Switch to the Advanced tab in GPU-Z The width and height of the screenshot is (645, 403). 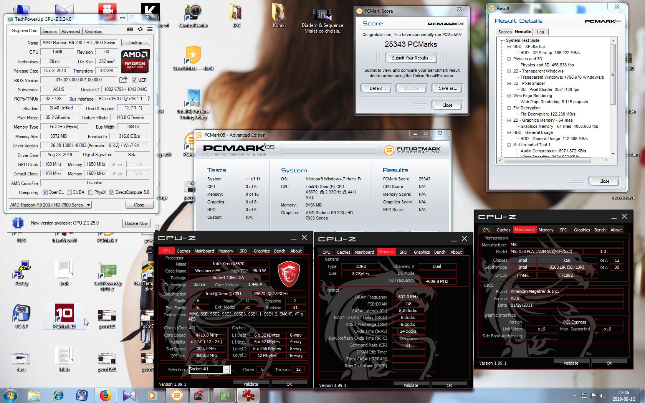(x=71, y=31)
